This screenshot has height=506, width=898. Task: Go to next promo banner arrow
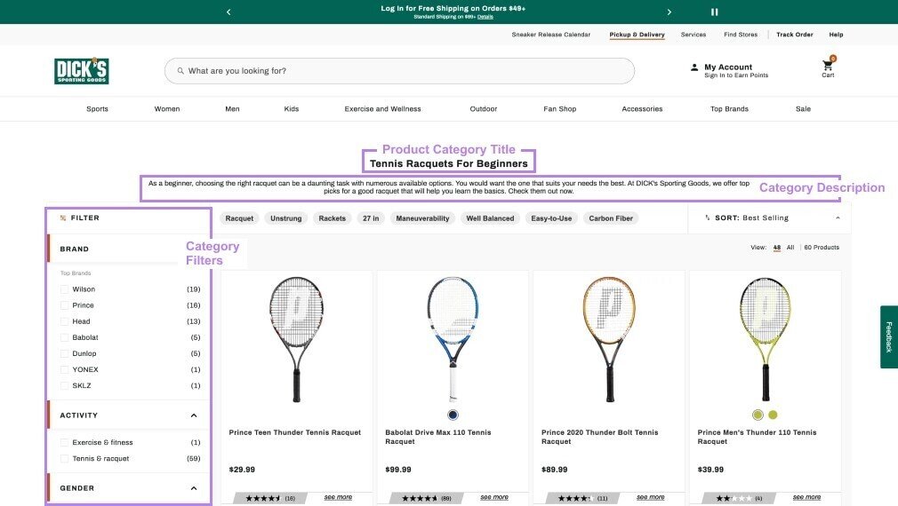coord(669,12)
